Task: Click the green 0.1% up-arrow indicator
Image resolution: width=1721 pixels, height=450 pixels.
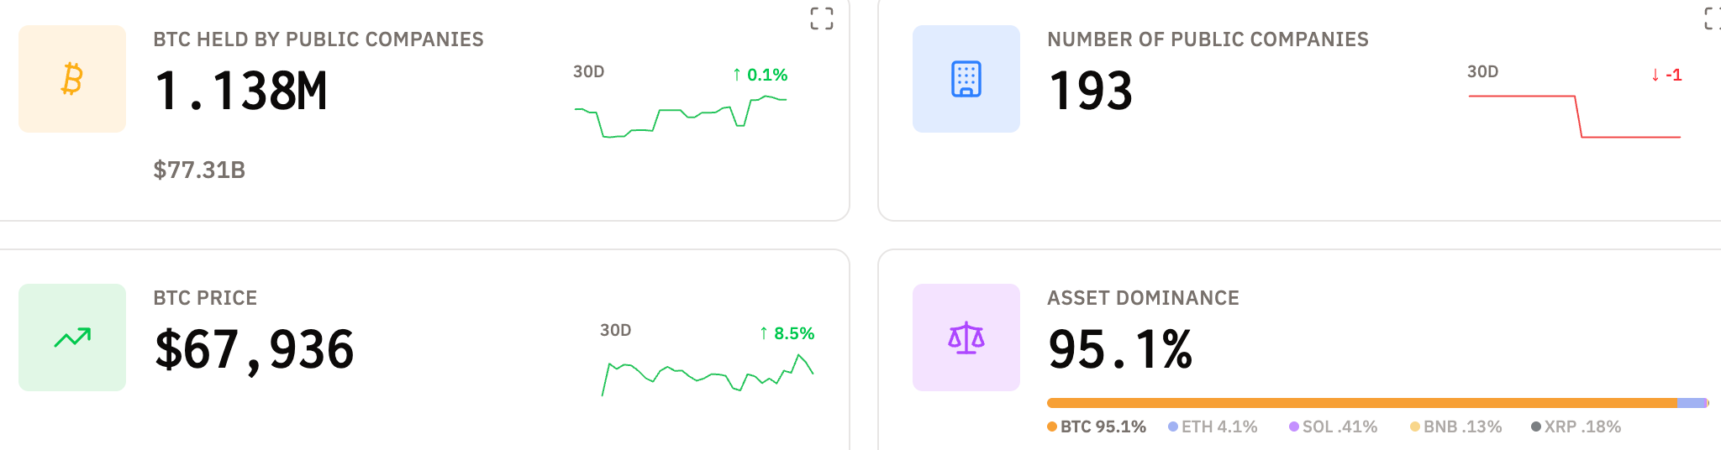Action: 760,75
